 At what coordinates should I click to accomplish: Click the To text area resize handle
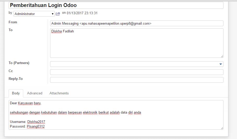(222, 56)
